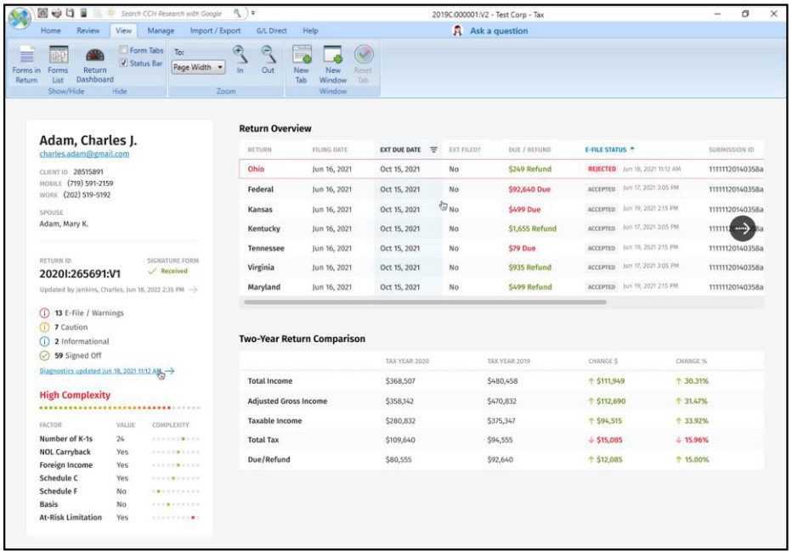This screenshot has height=551, width=792.
Task: Enable the Form Tabs checkbox
Action: click(123, 50)
